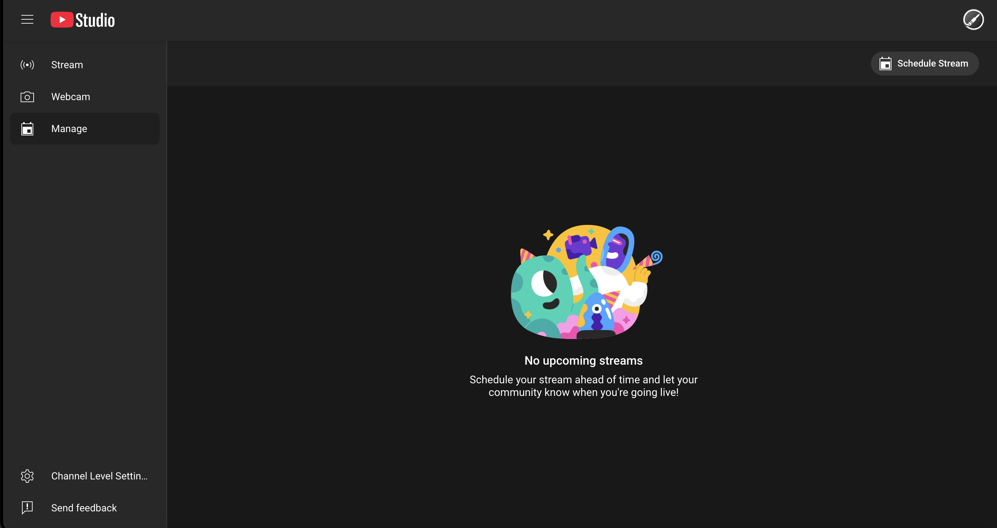Click the Stream broadcast signal icon
This screenshot has height=528, width=997.
tap(27, 65)
